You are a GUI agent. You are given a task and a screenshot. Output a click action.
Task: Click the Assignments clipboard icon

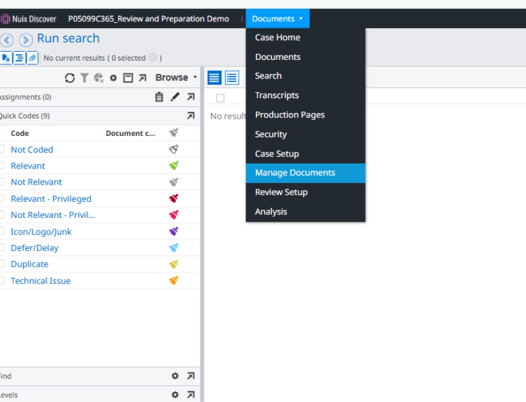(x=159, y=97)
